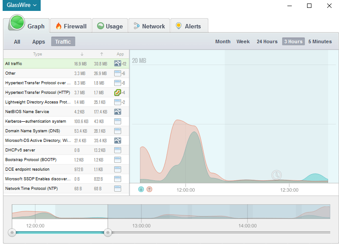Click app icon in DHCPv6 server row
The height and width of the screenshot is (244, 339).
(x=118, y=150)
